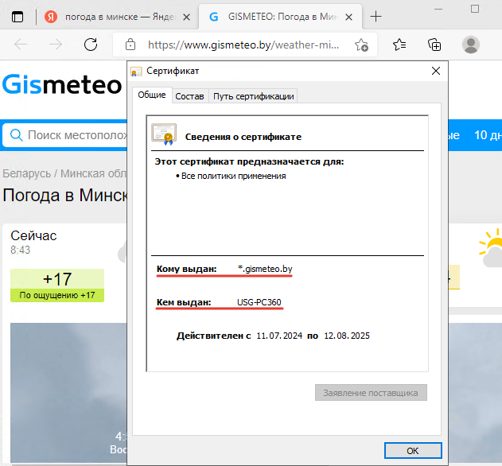Confirm the dialog with OK
The height and width of the screenshot is (466, 502).
click(413, 451)
